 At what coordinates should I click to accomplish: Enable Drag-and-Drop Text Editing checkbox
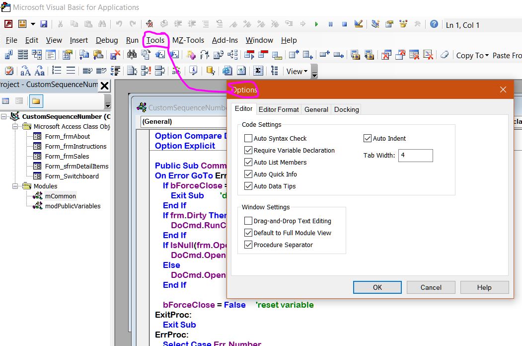click(248, 221)
